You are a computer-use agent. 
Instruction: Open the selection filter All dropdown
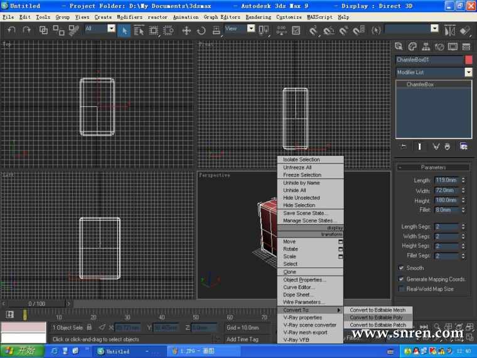pyautogui.click(x=111, y=29)
